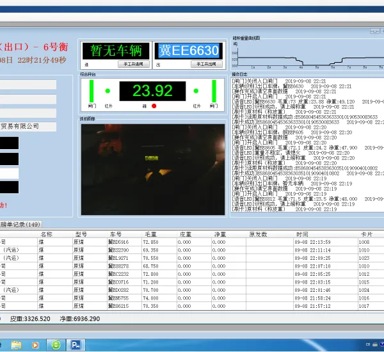Open the green browser taskbar icon
The width and height of the screenshot is (384, 352).
(56, 345)
